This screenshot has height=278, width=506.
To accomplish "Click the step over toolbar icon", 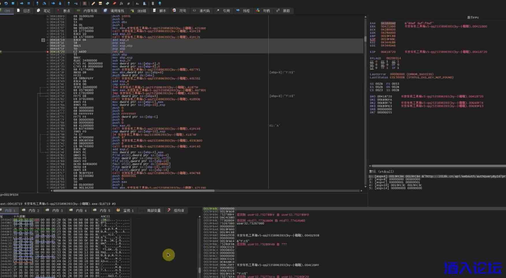I will (x=44, y=3).
